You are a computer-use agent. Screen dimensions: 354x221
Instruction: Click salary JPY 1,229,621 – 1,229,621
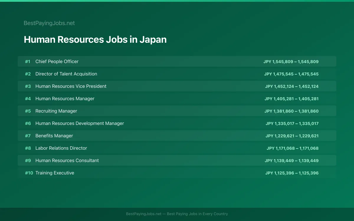click(292, 136)
